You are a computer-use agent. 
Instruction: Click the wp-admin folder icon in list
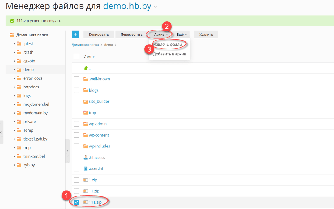tap(86, 124)
